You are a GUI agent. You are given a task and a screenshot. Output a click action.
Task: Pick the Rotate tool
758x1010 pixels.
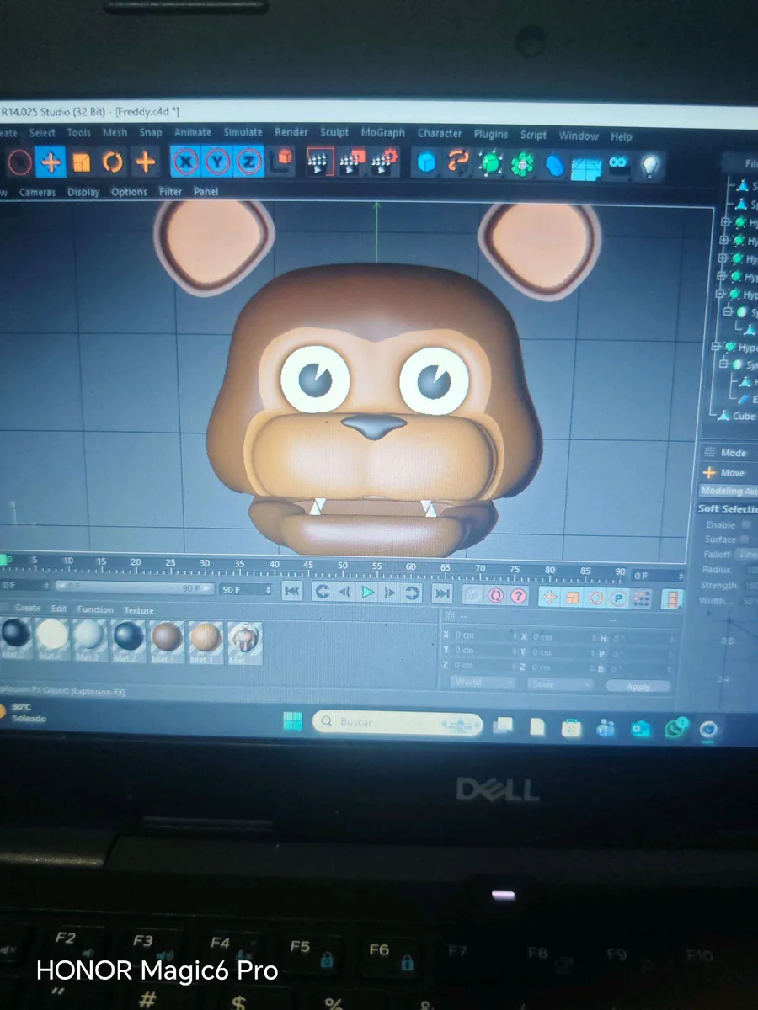coord(113,162)
